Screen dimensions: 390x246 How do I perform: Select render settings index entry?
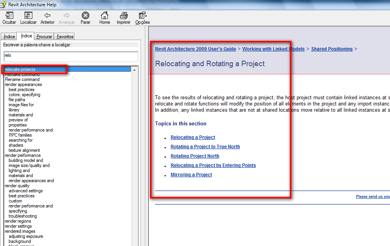tap(18, 227)
